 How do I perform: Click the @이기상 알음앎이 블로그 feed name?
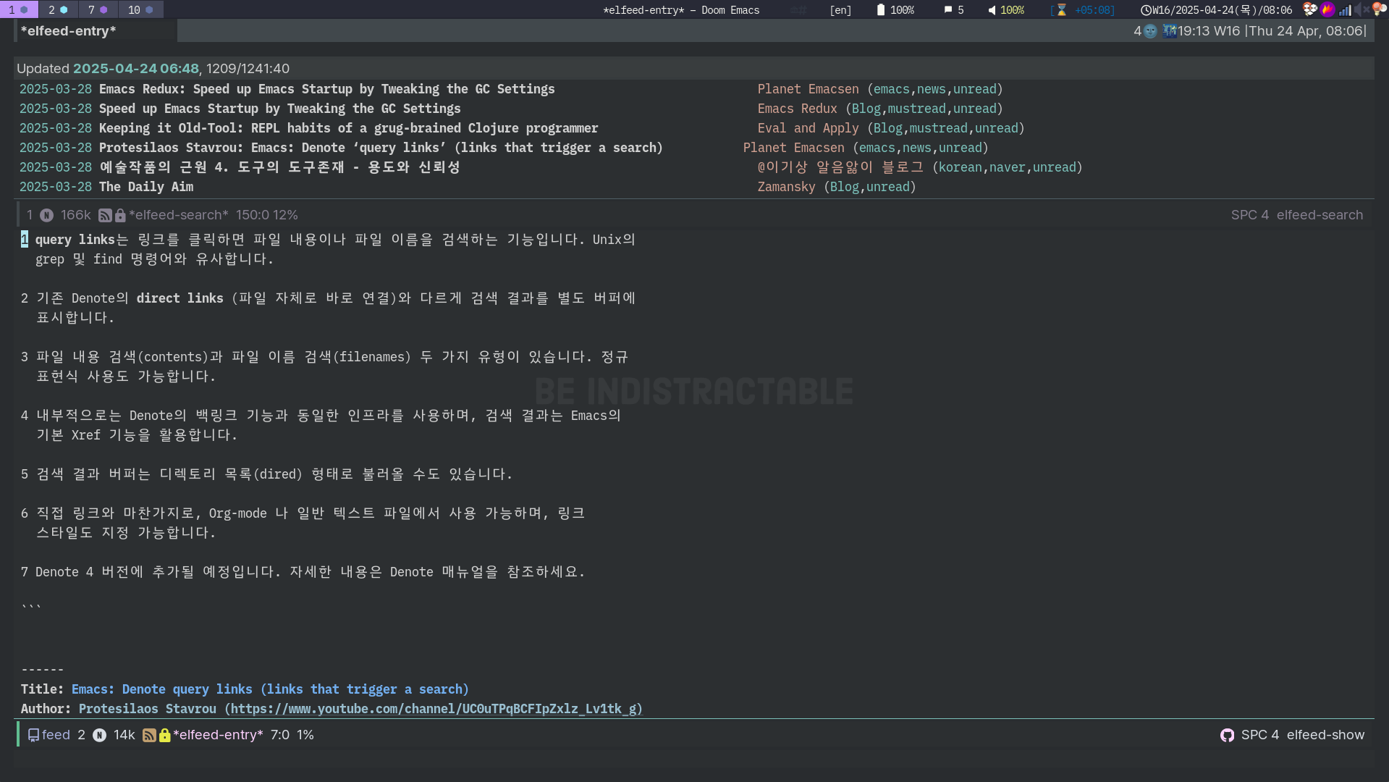(x=840, y=167)
